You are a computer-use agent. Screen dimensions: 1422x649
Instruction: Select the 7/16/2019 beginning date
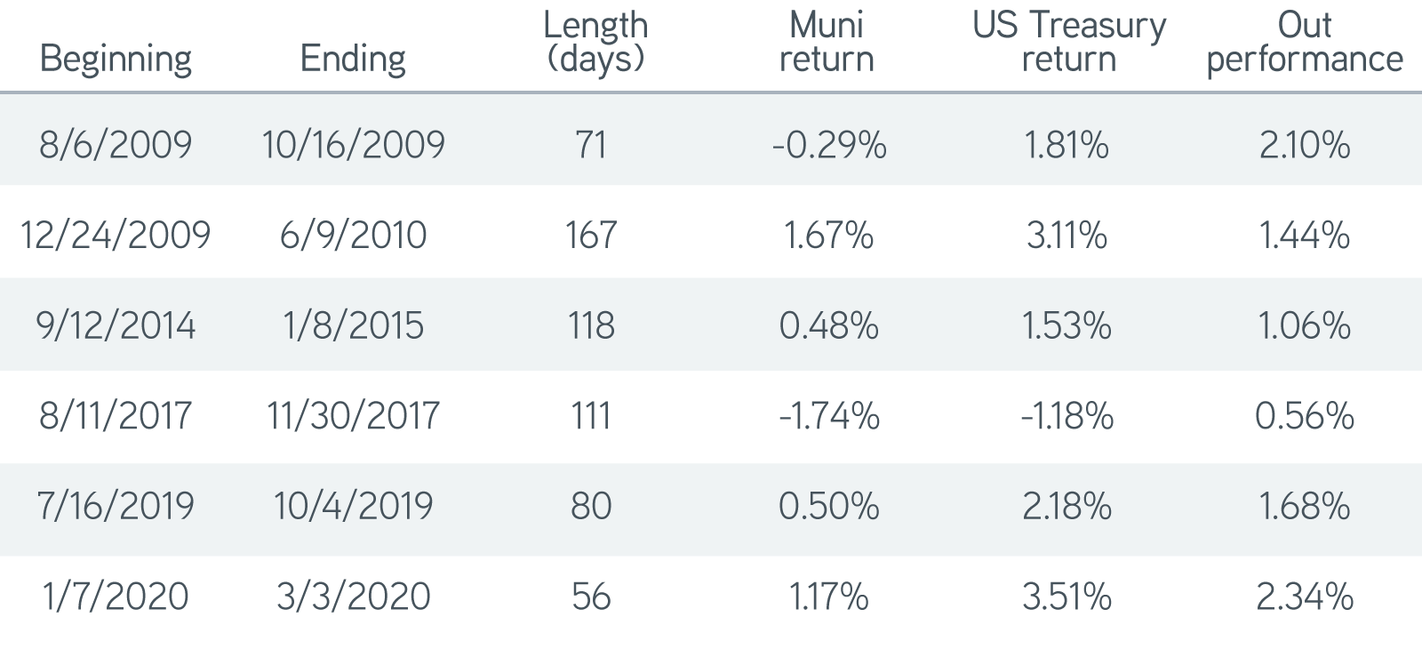[116, 506]
